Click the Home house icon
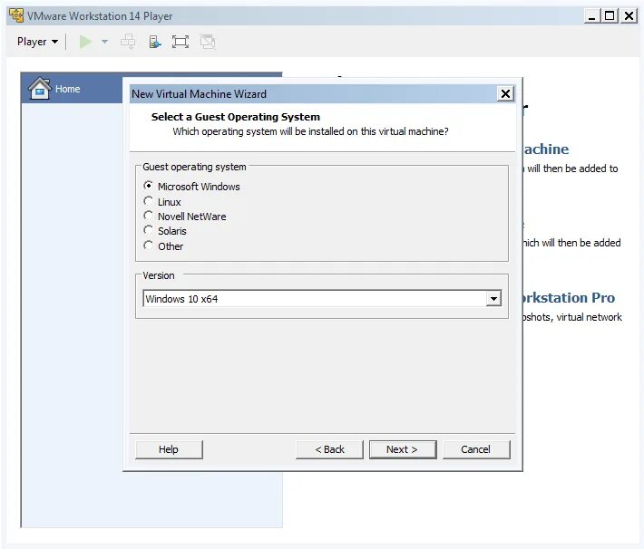The image size is (644, 549). click(39, 88)
